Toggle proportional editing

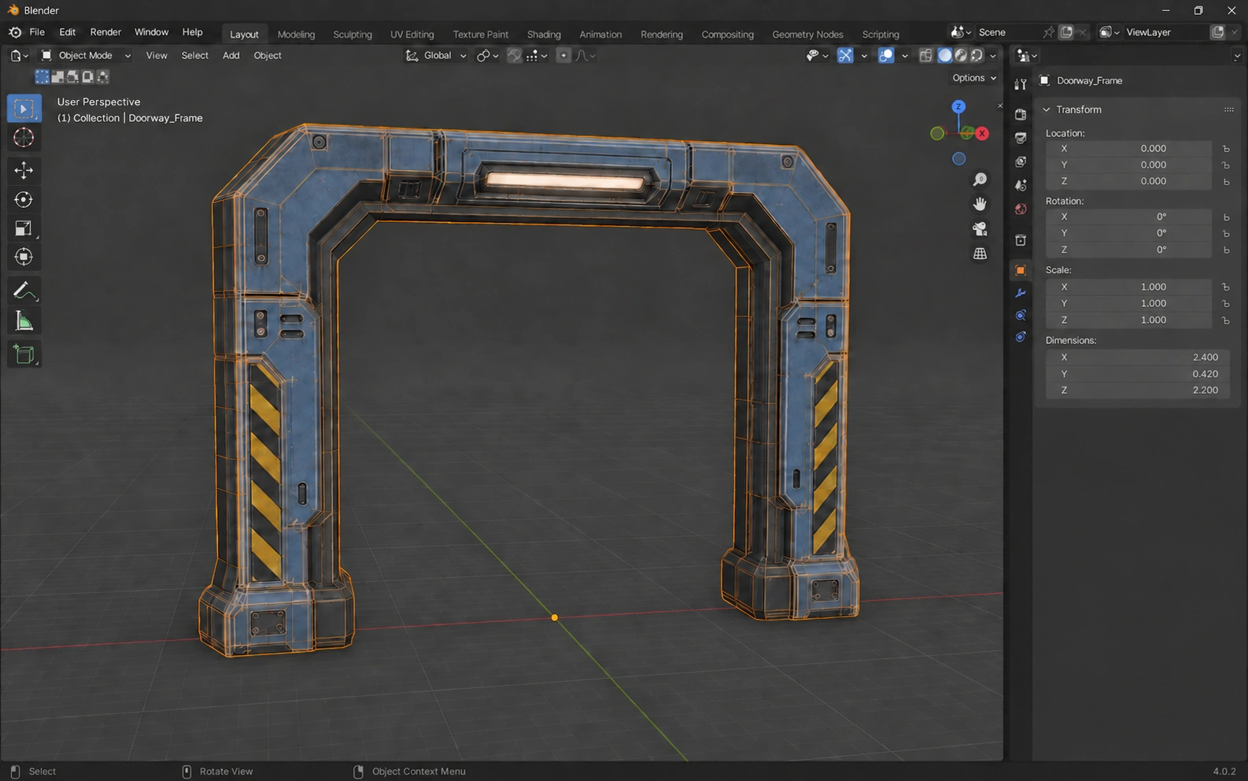coord(563,56)
